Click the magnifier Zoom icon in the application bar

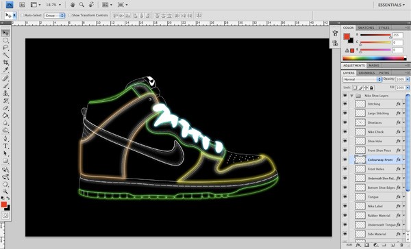pos(82,5)
